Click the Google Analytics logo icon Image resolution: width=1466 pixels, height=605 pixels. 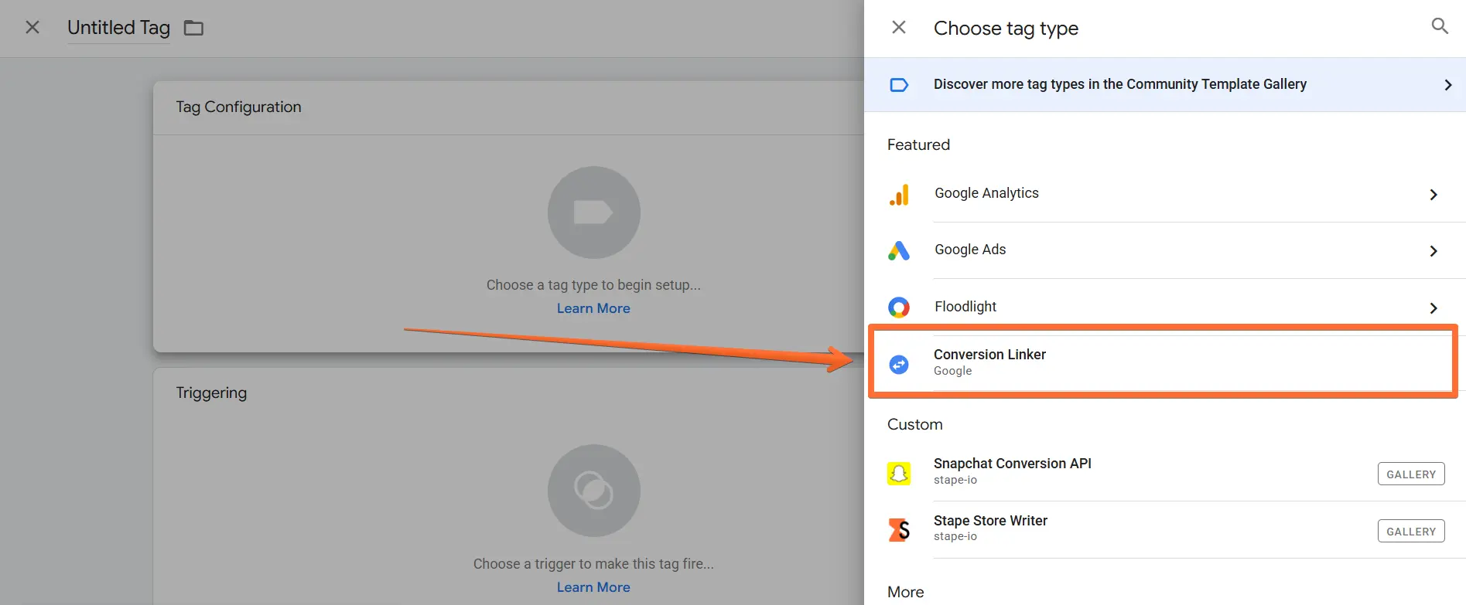[899, 195]
